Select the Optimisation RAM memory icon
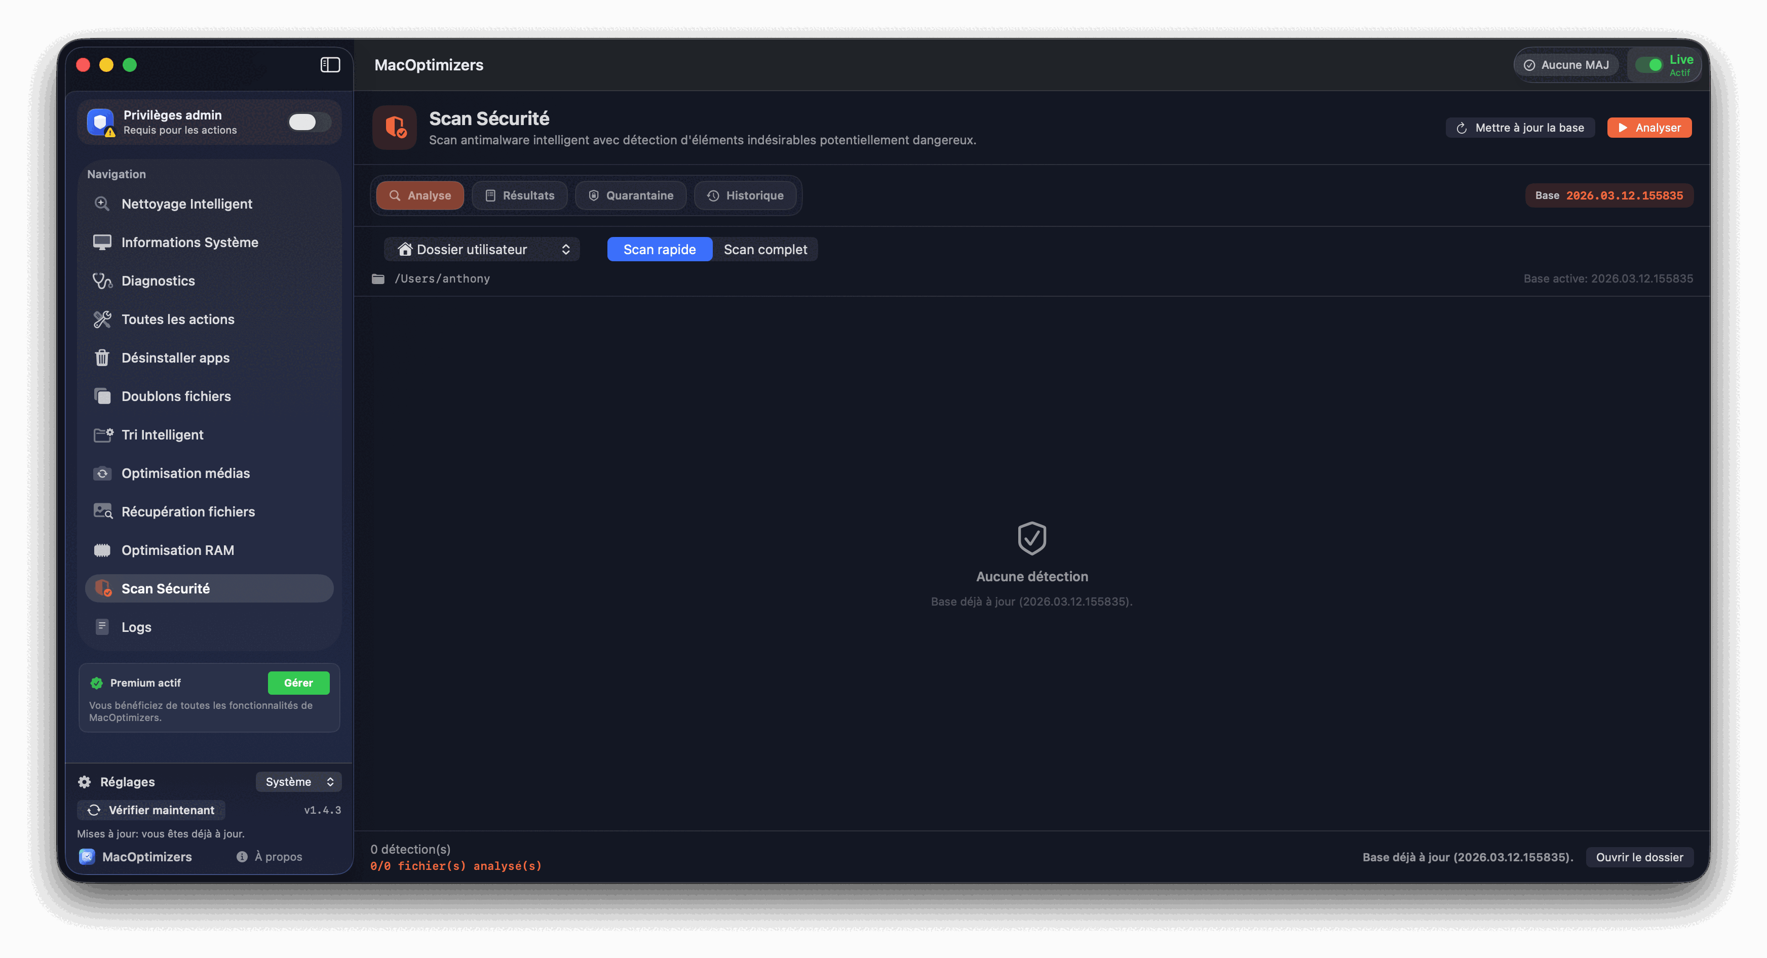The image size is (1767, 958). pos(102,549)
